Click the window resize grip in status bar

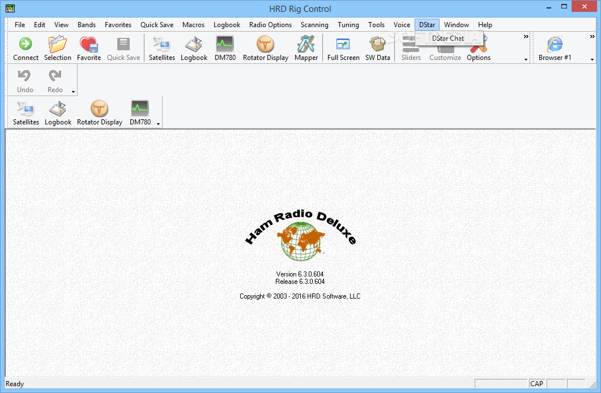pos(593,384)
